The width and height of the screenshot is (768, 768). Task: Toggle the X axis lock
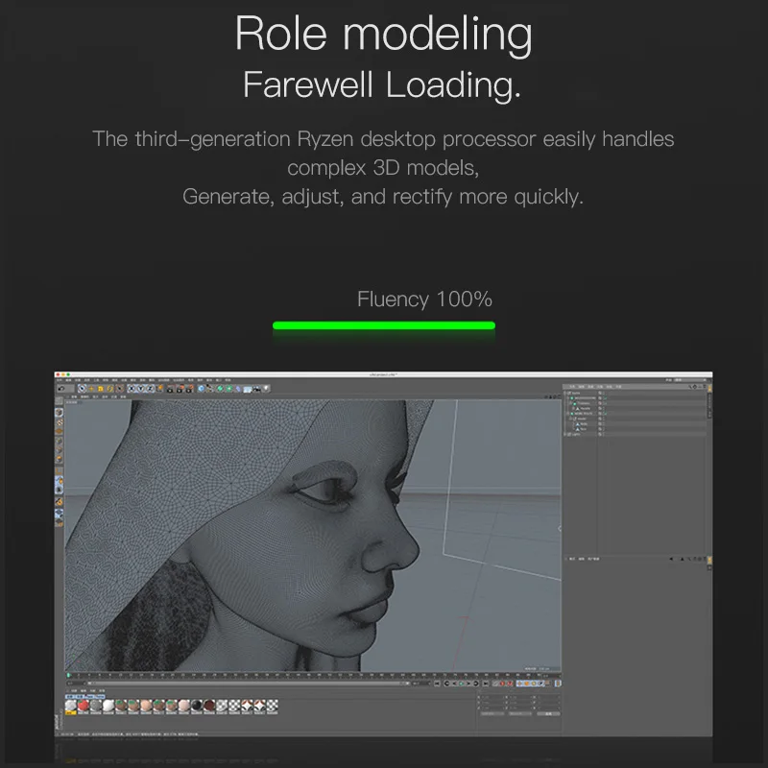click(132, 389)
